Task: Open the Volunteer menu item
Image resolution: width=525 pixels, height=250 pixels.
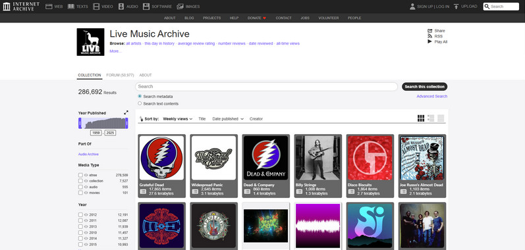Action: pyautogui.click(x=329, y=18)
